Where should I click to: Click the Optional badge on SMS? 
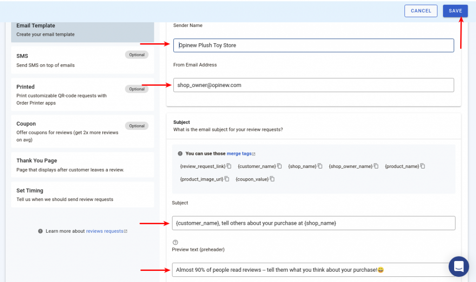[137, 55]
